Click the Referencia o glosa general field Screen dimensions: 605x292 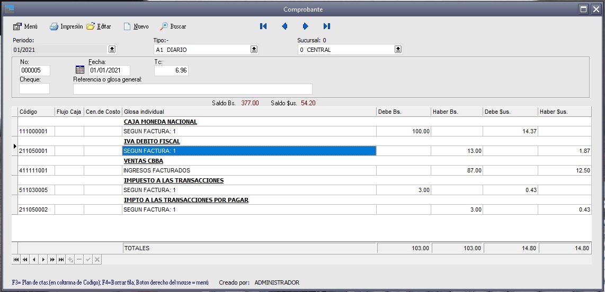point(192,89)
